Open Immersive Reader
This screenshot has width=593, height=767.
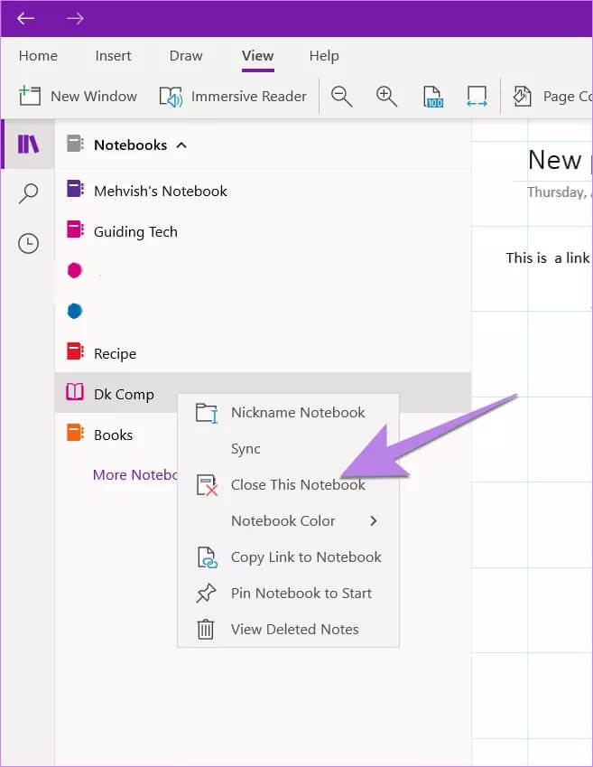tap(234, 96)
